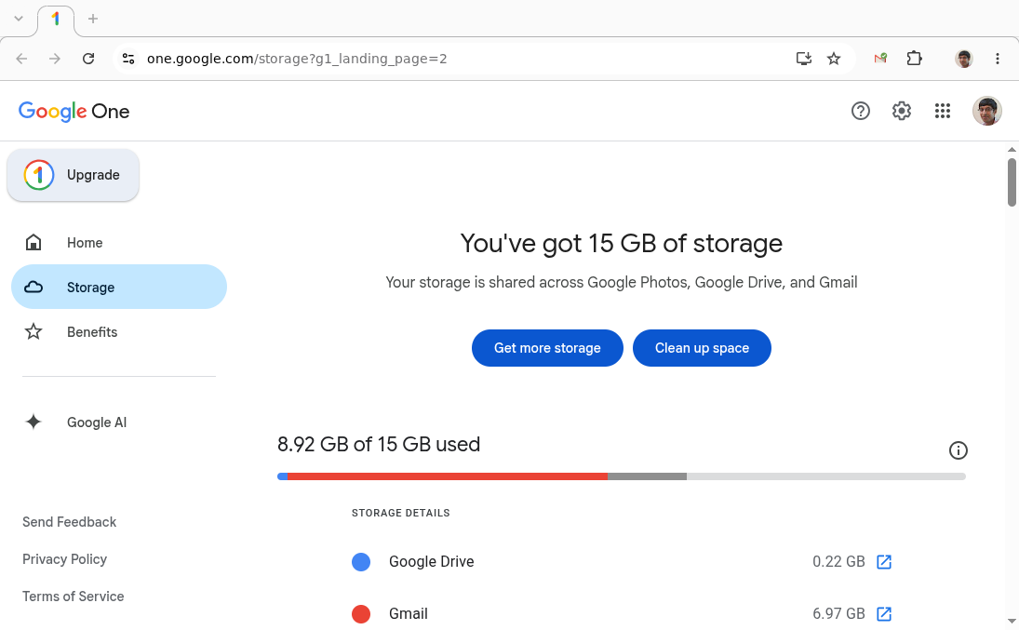Open the Help question-mark icon
1019x630 pixels.
(861, 111)
